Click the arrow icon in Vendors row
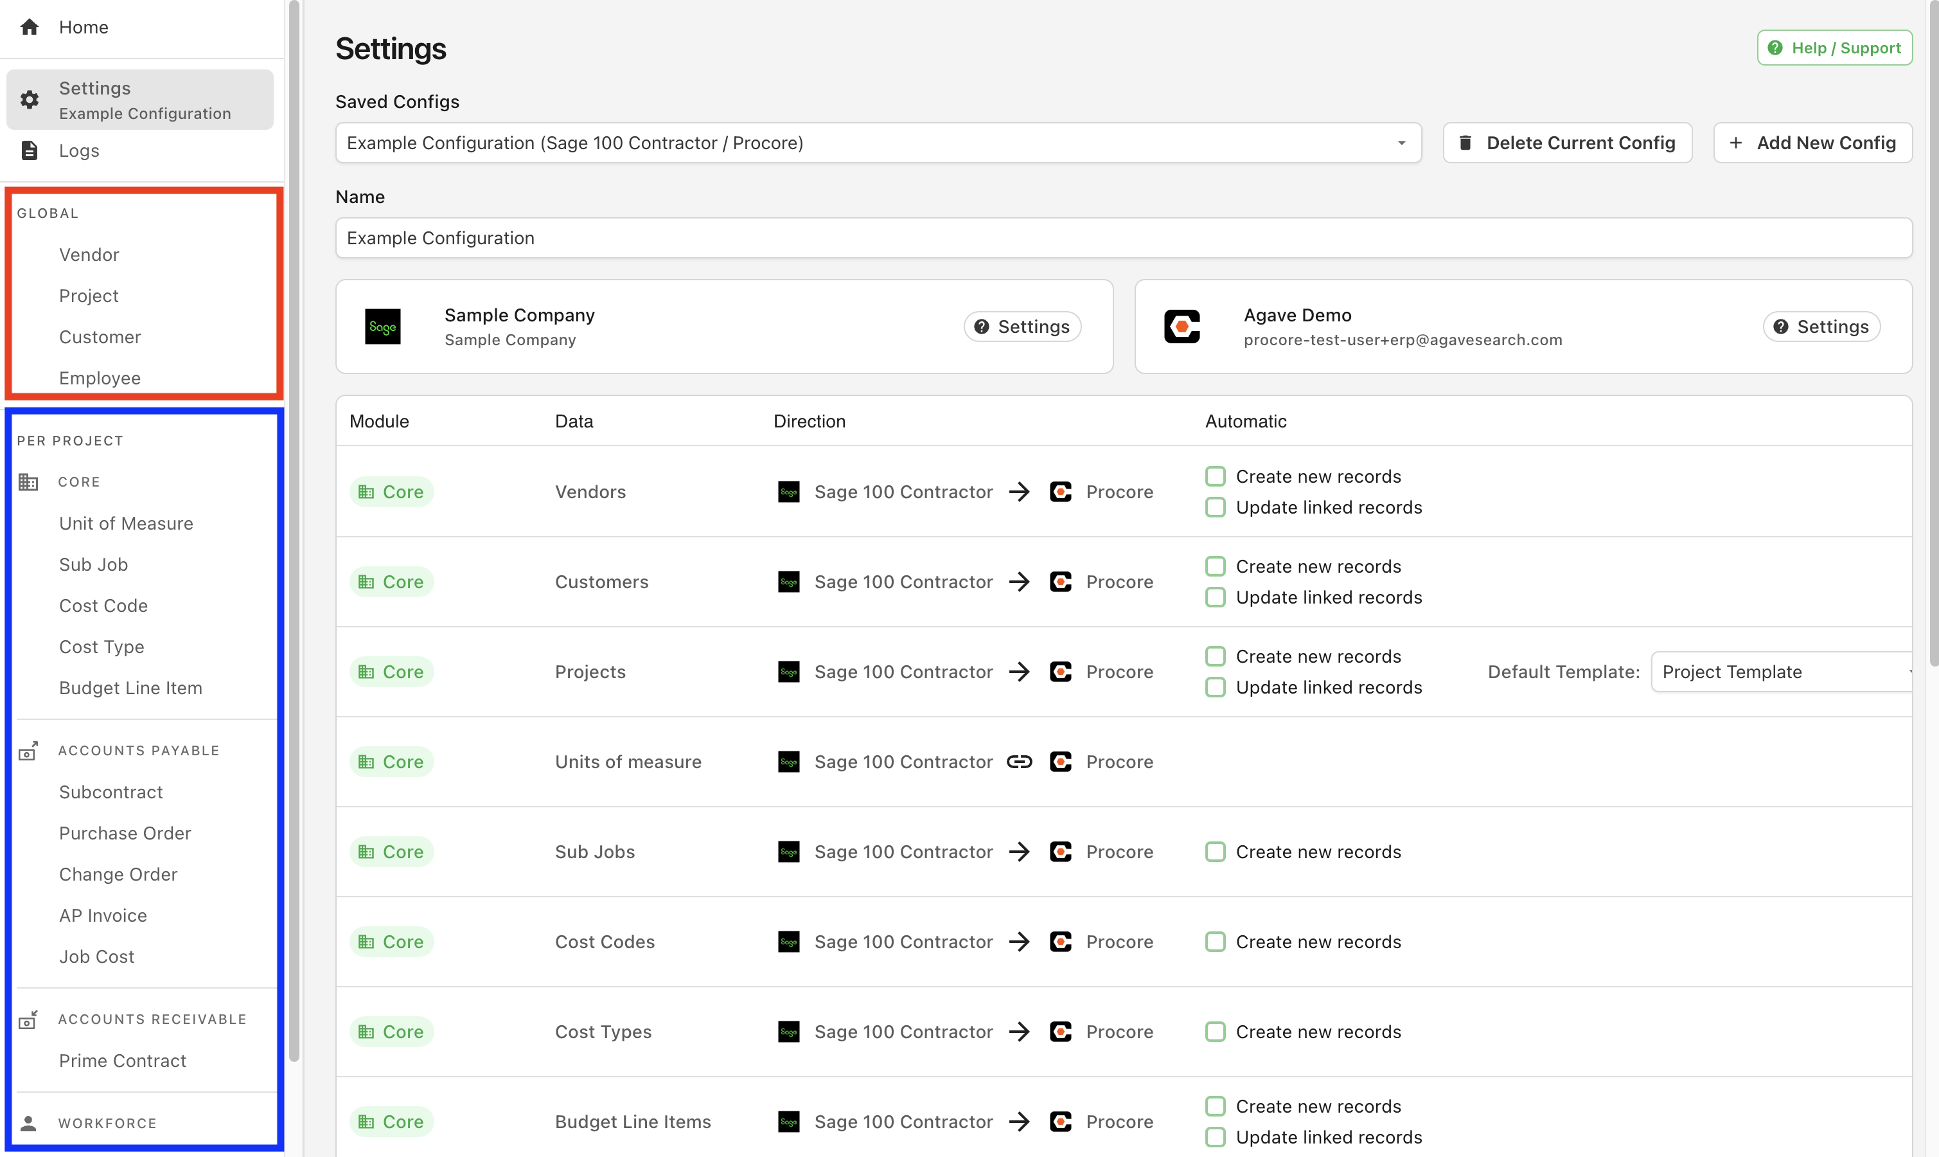The height and width of the screenshot is (1157, 1939). pos(1019,492)
